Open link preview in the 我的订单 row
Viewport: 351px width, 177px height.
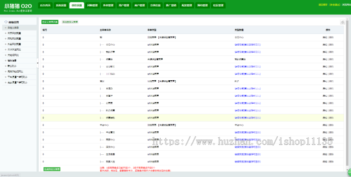[x=248, y=52]
